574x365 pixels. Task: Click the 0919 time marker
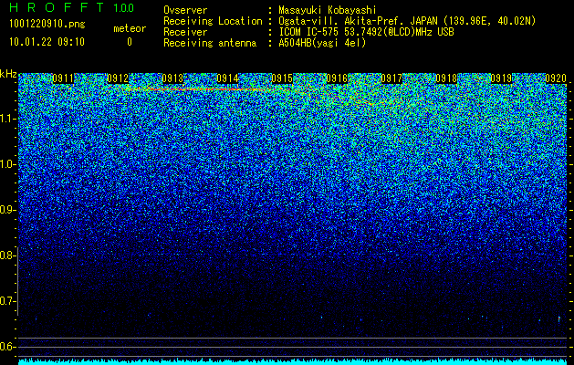pyautogui.click(x=501, y=78)
